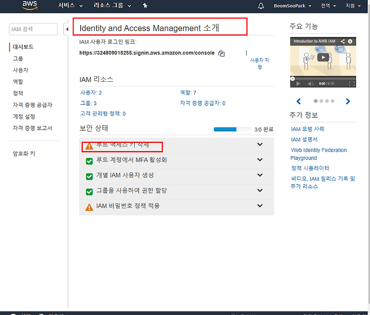Open the 고객 관리형 정책: 0 link
Image resolution: width=370 pixels, height=315 pixels.
pyautogui.click(x=103, y=114)
